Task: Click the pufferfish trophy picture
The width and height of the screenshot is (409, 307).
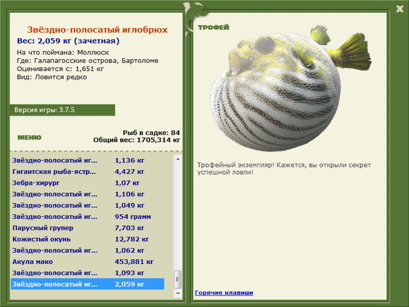Action: tap(290, 88)
